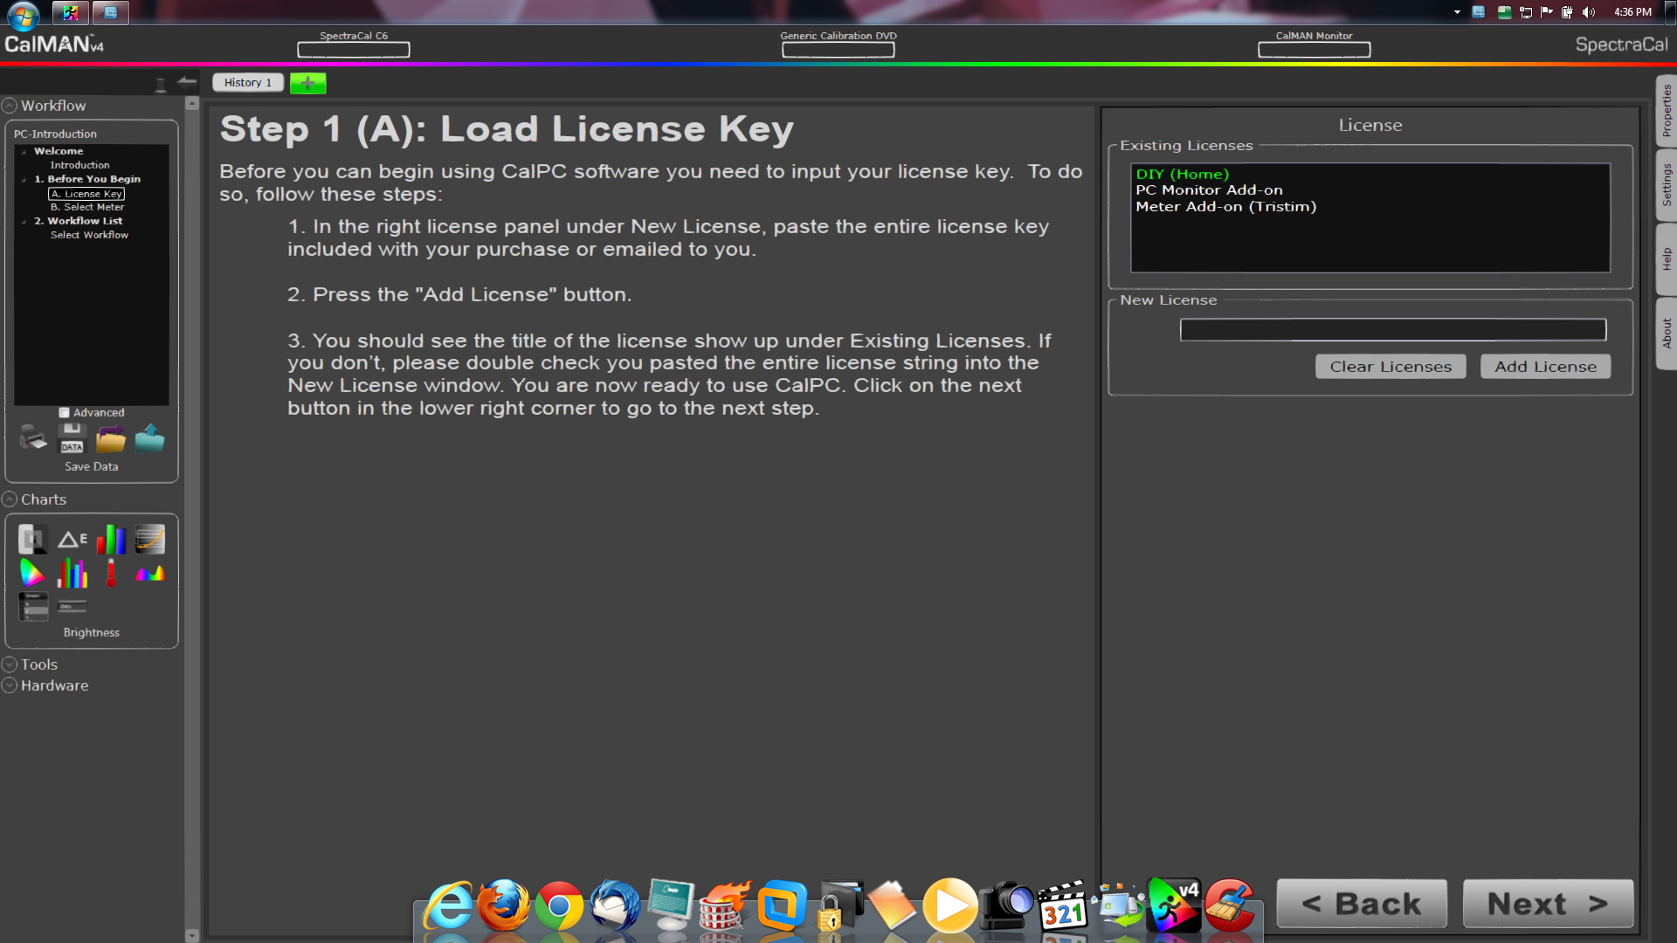
Task: Collapse the '2. Workflow List' tree arrow
Action: [x=24, y=221]
